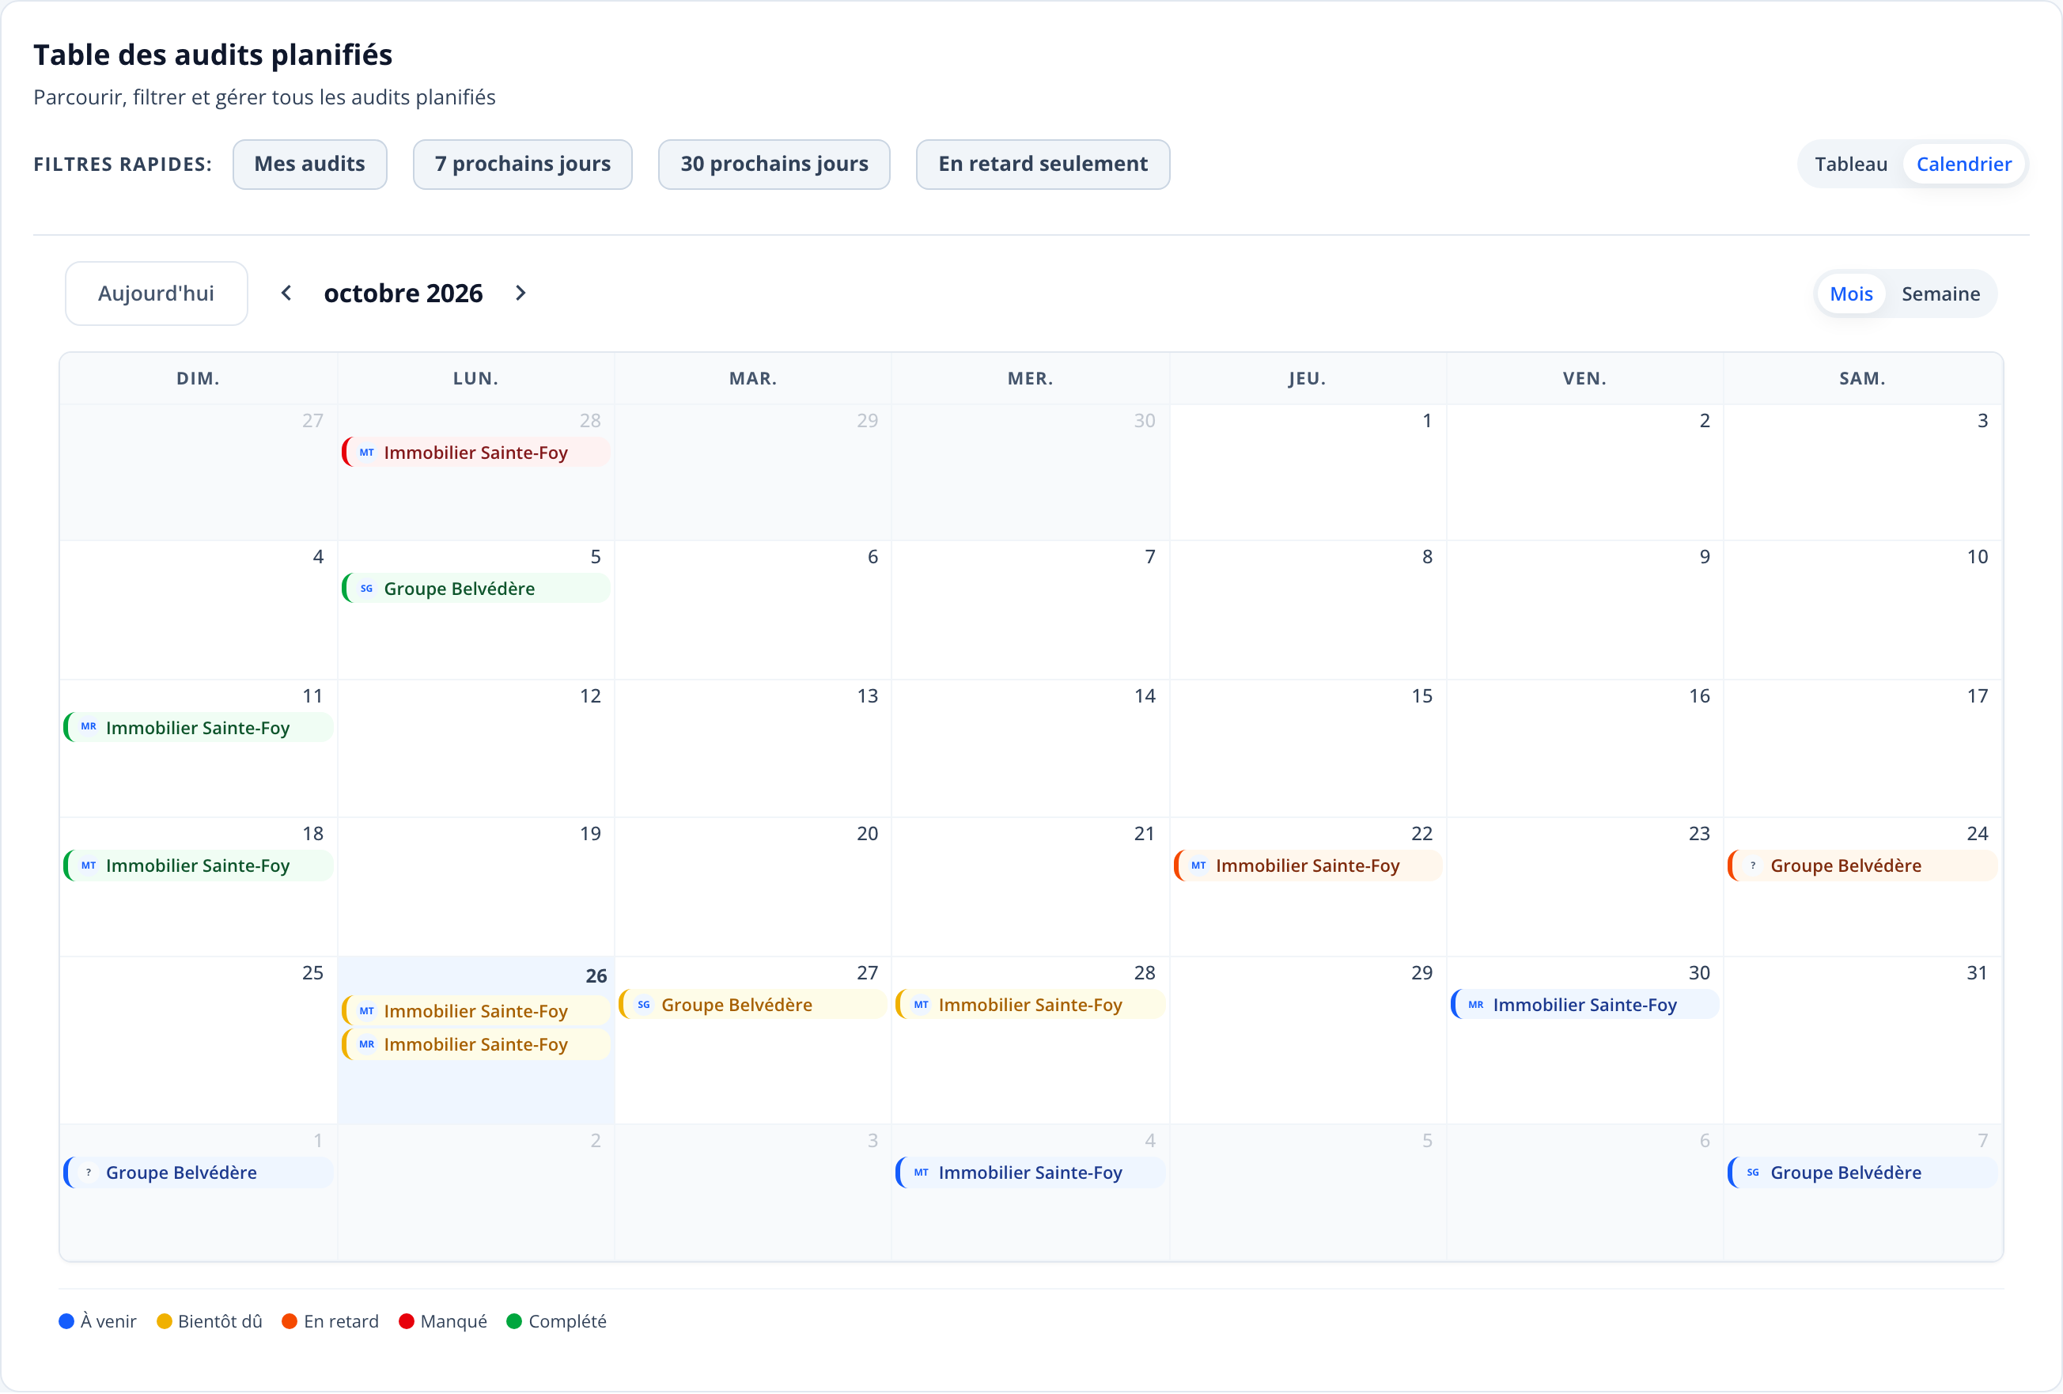This screenshot has height=1394, width=2063.
Task: Click the red 'Manqué' legend dot
Action: pos(407,1322)
